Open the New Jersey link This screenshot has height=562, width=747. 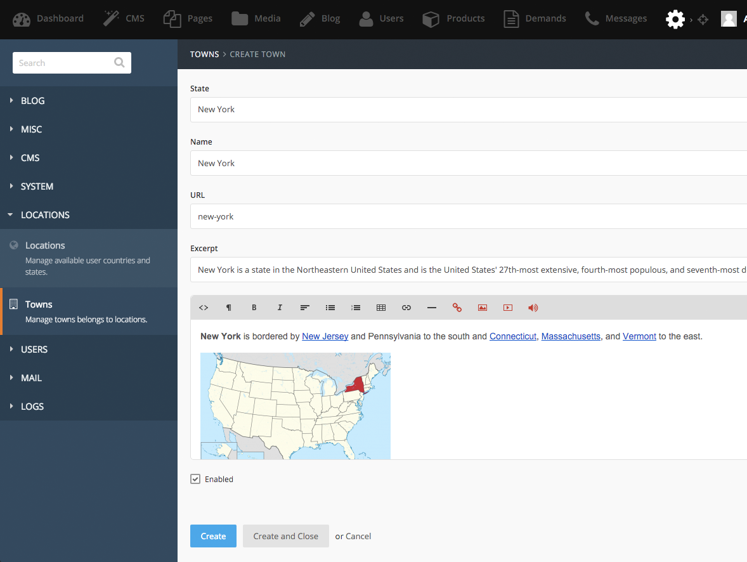[x=325, y=337]
